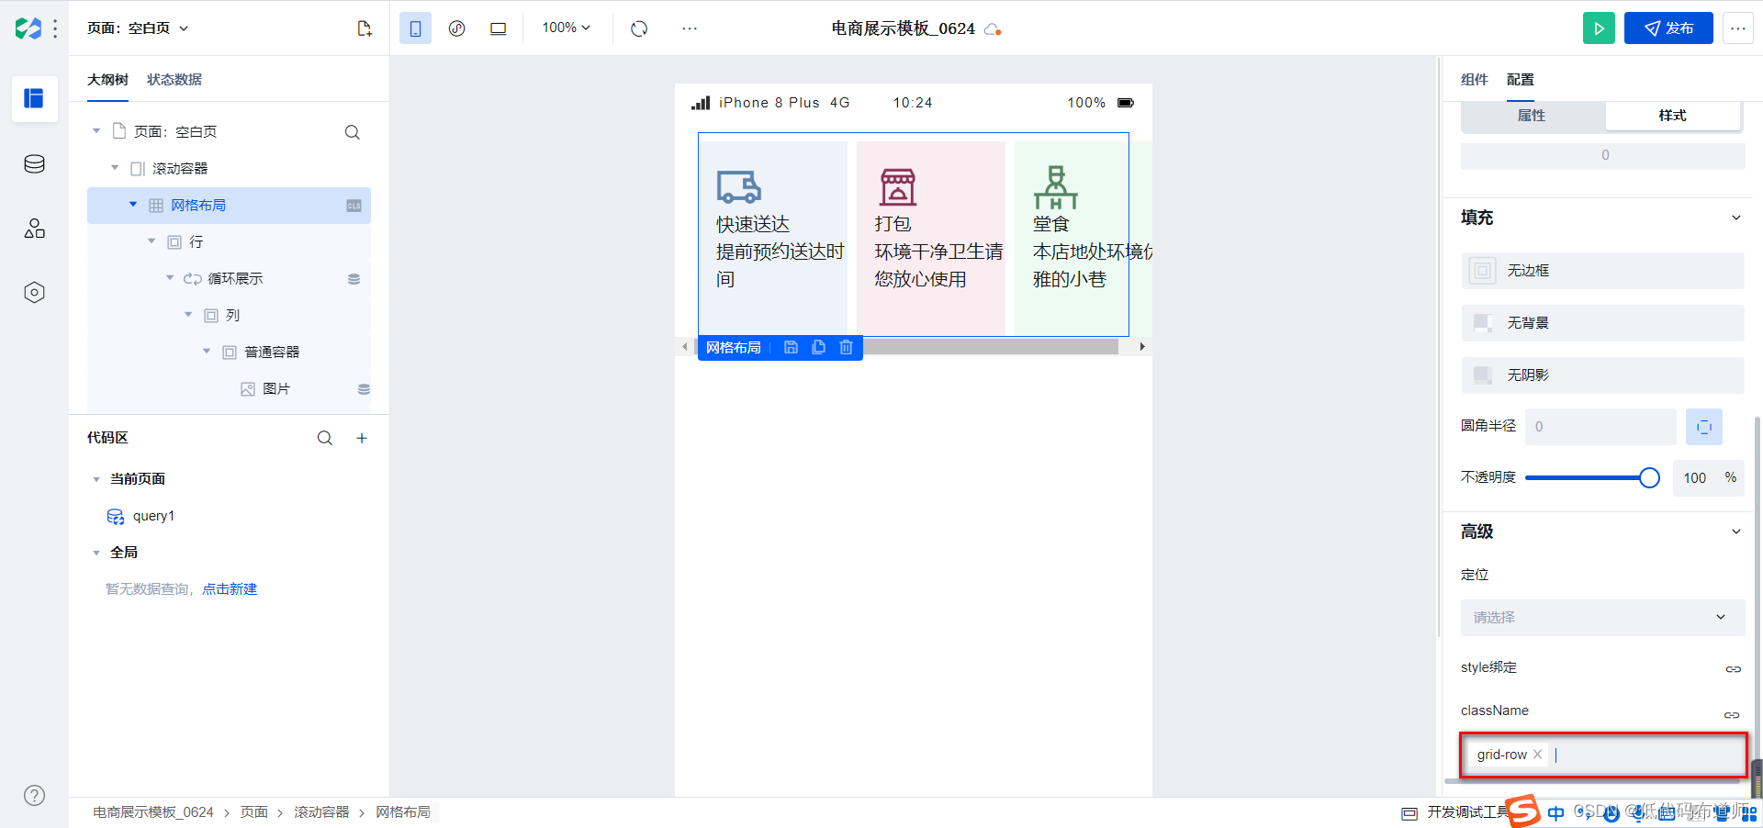Add new code with plus icon
Image resolution: width=1763 pixels, height=828 pixels.
pyautogui.click(x=362, y=438)
